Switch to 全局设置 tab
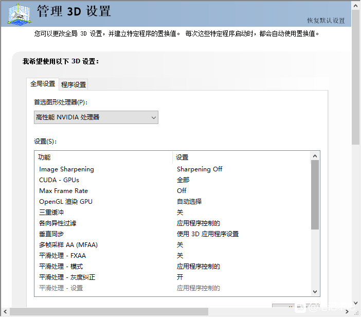Viewport: 361px width, 317px height. 43,84
